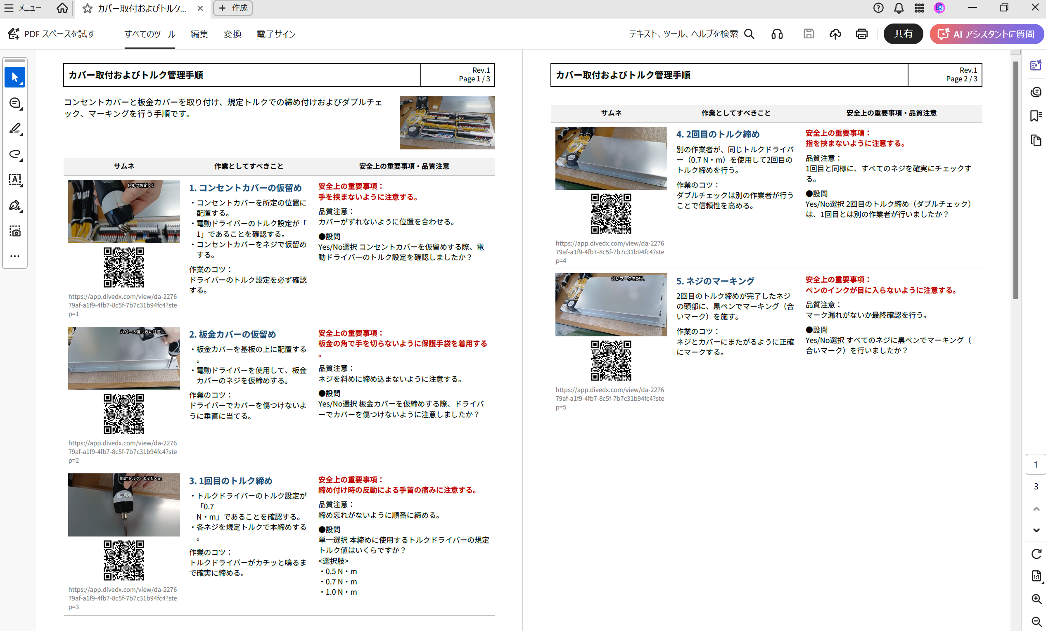Choose the highlighter pen tool
The width and height of the screenshot is (1046, 631).
point(15,129)
